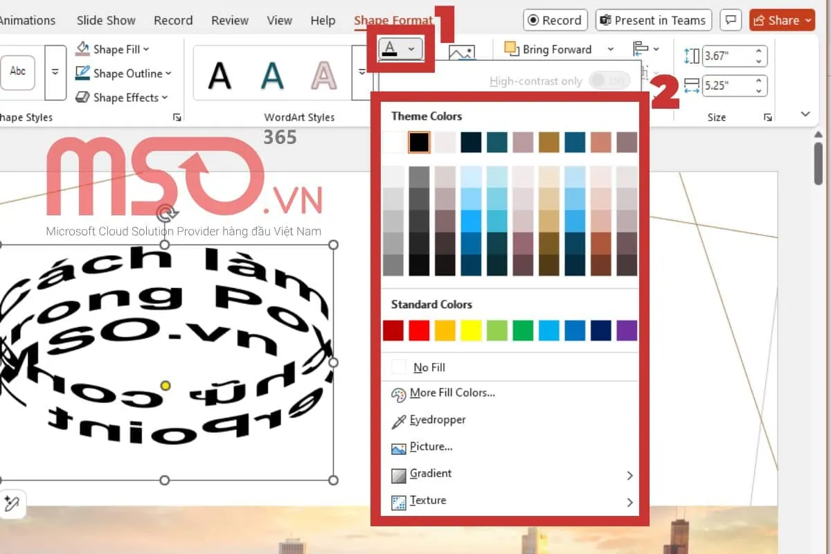Expand the Gradient submenu
Screen dimensions: 831x554
(629, 475)
